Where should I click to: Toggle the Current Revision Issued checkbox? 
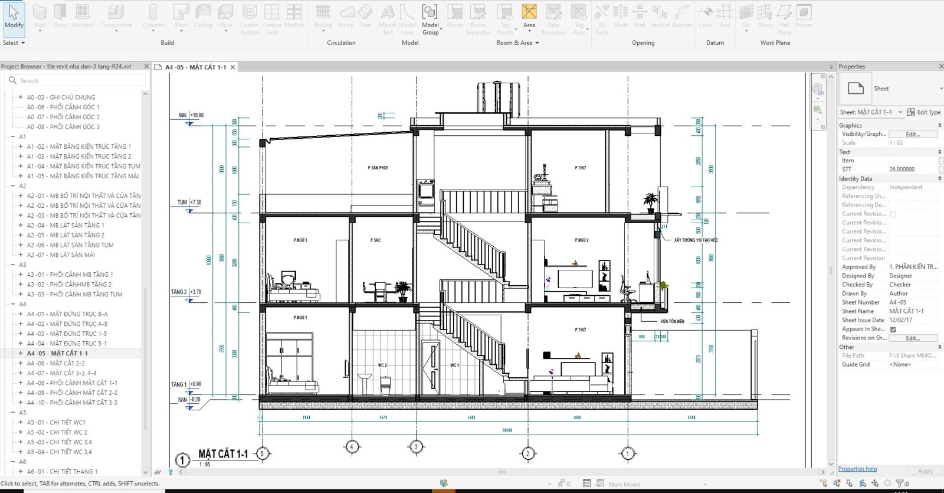coord(893,214)
